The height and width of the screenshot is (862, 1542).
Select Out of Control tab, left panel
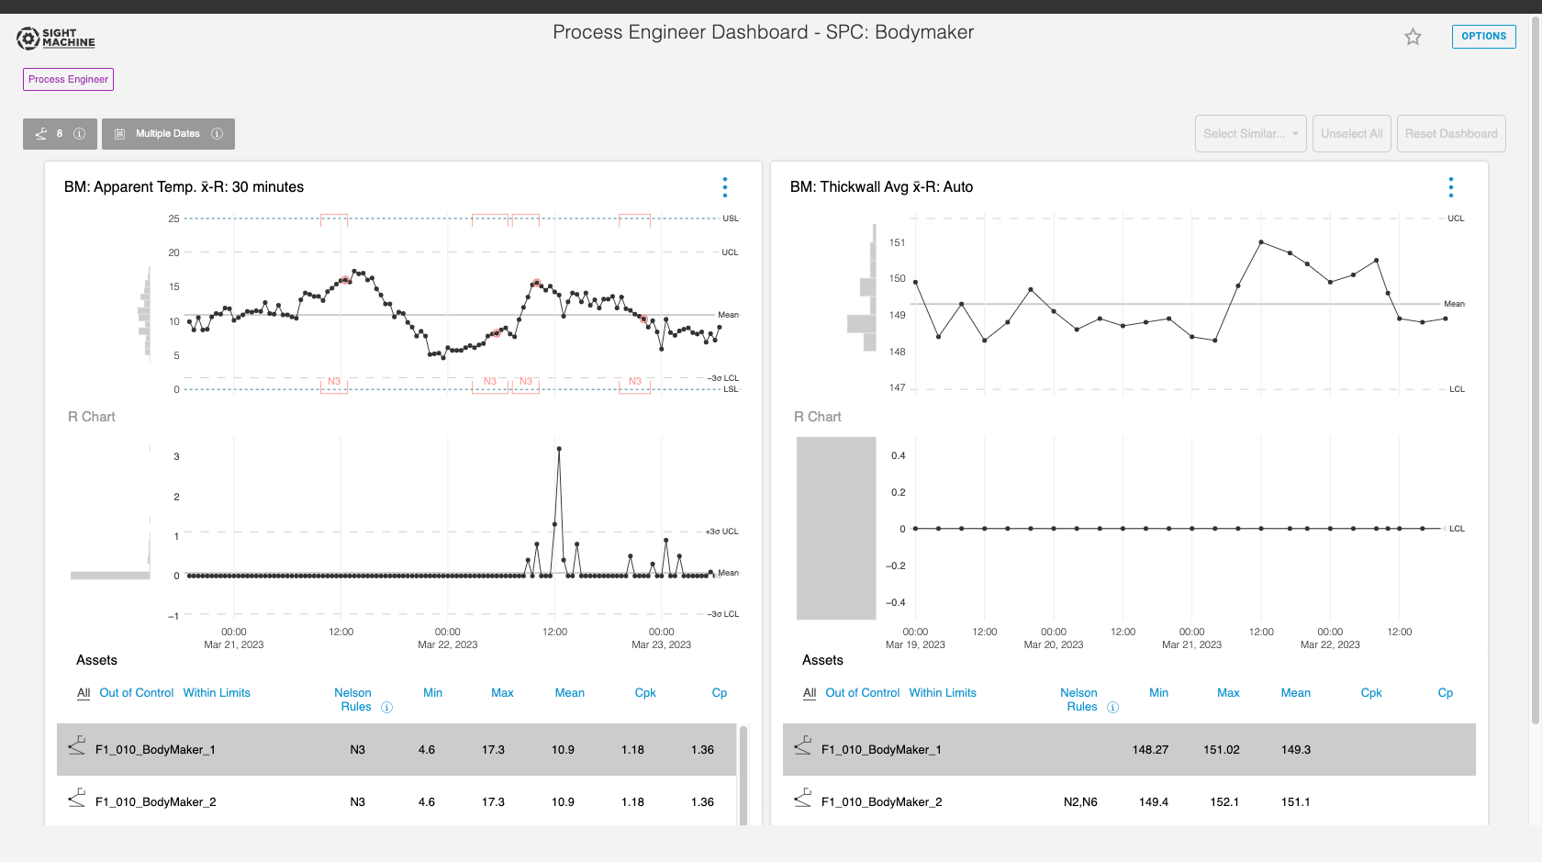tap(137, 693)
